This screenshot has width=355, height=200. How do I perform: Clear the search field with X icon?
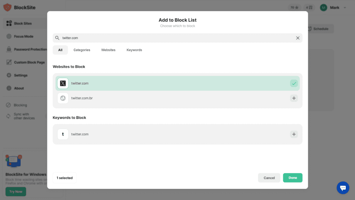point(297,38)
